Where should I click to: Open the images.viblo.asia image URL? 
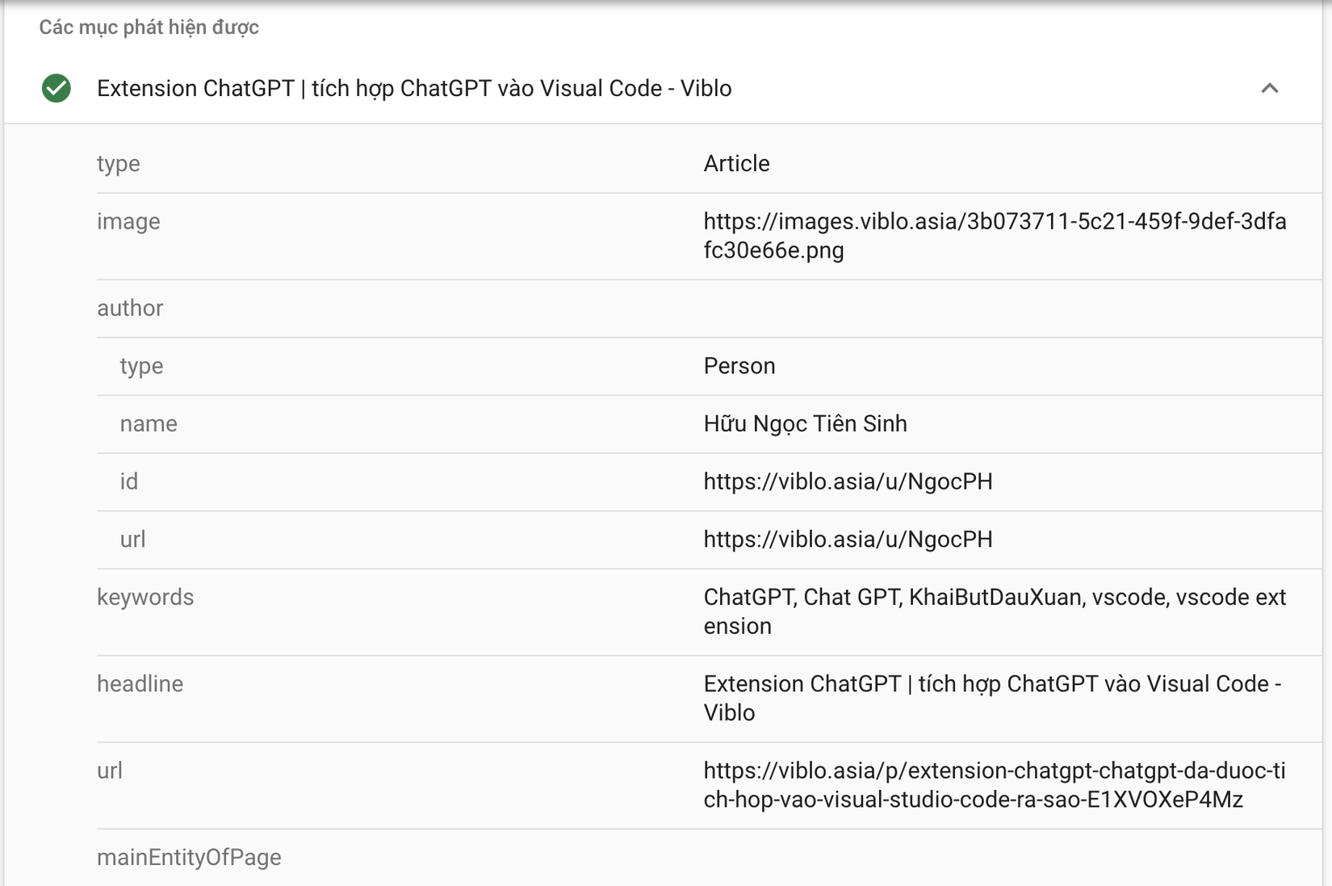pyautogui.click(x=994, y=236)
